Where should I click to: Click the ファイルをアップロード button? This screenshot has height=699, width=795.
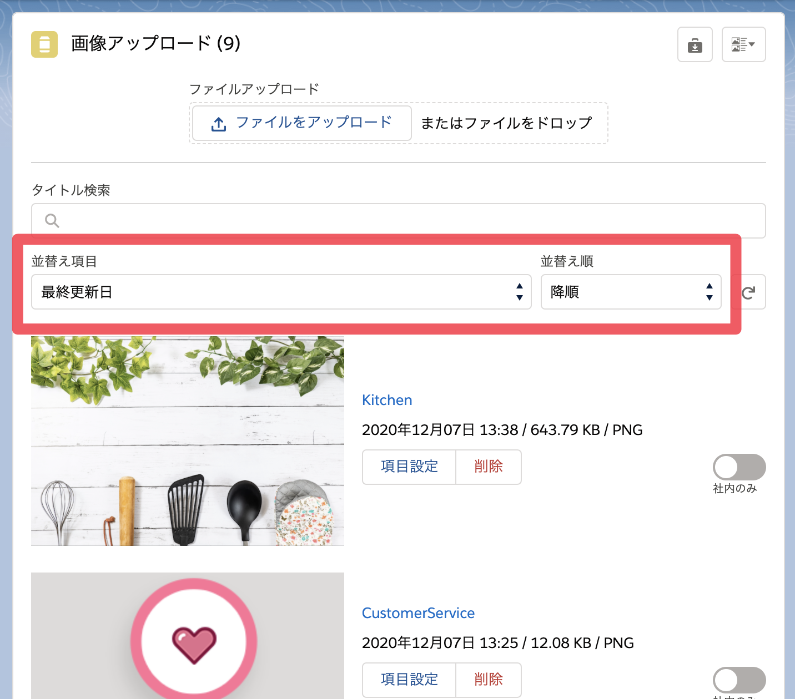click(302, 123)
